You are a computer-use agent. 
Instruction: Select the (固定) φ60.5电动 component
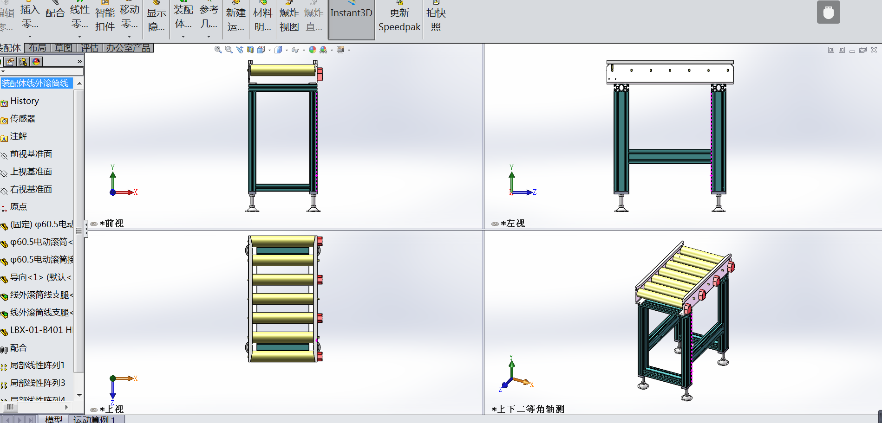[x=42, y=224]
